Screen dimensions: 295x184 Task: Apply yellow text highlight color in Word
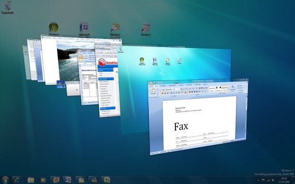tap(182, 93)
